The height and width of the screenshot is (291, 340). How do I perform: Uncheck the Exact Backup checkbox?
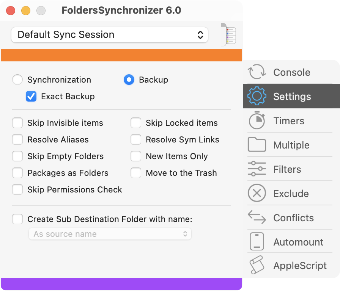click(31, 96)
